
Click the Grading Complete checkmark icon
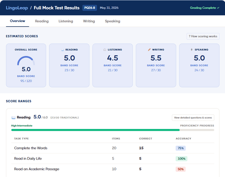(218, 8)
